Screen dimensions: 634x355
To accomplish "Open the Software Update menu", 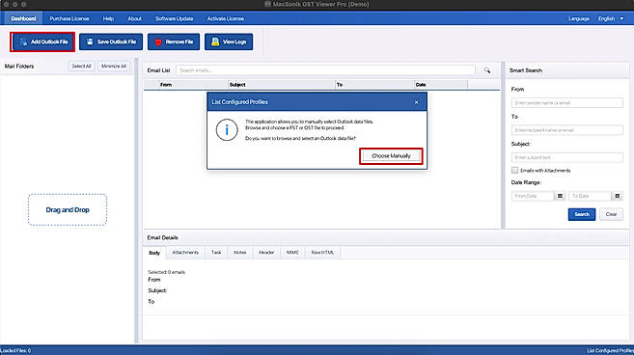I will pyautogui.click(x=175, y=18).
